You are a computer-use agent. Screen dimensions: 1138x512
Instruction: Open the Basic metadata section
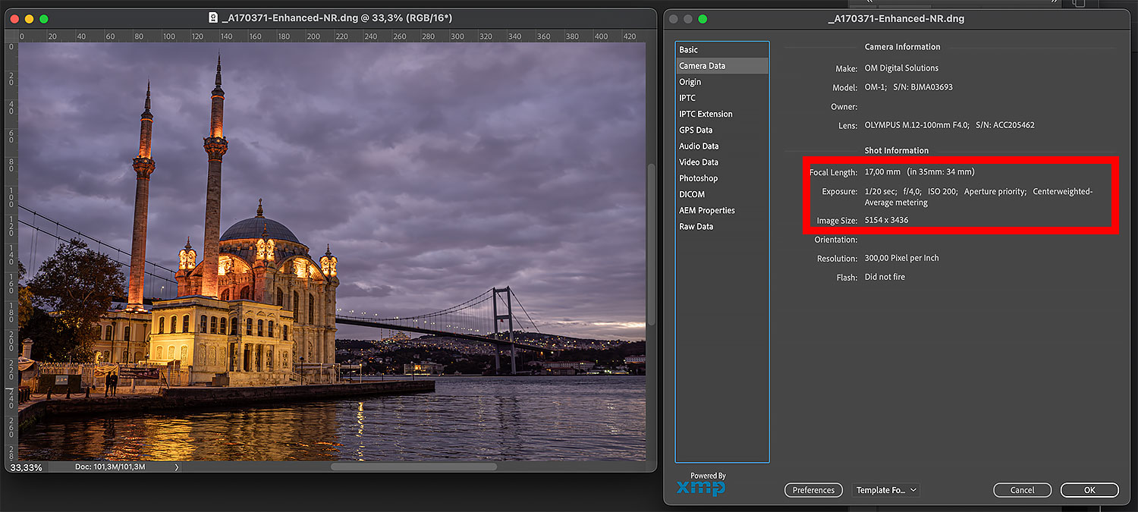click(x=689, y=50)
